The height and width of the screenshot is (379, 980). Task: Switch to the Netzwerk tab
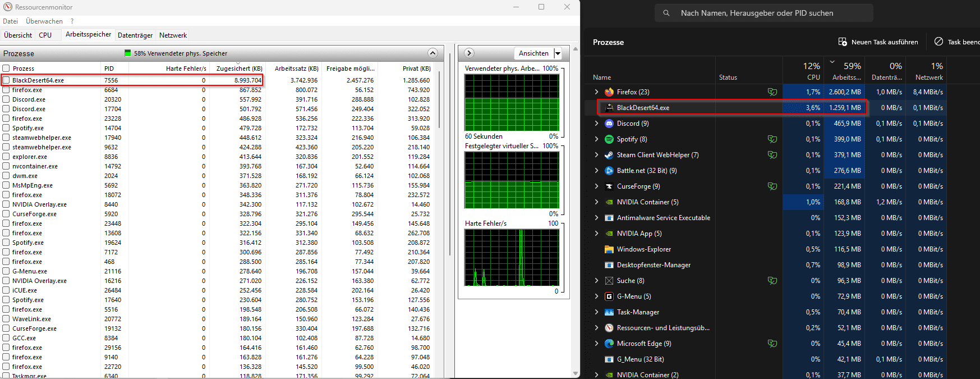pyautogui.click(x=173, y=35)
